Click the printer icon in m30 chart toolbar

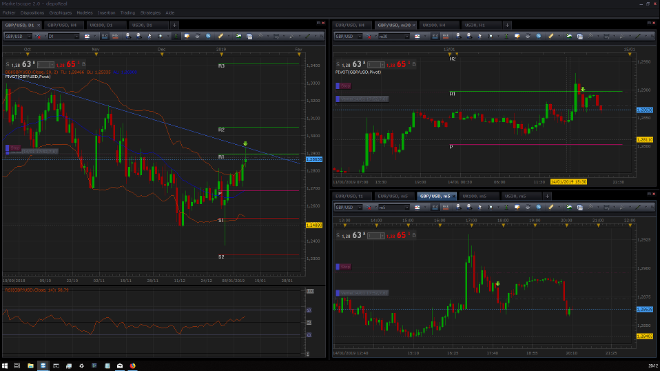tap(528, 37)
